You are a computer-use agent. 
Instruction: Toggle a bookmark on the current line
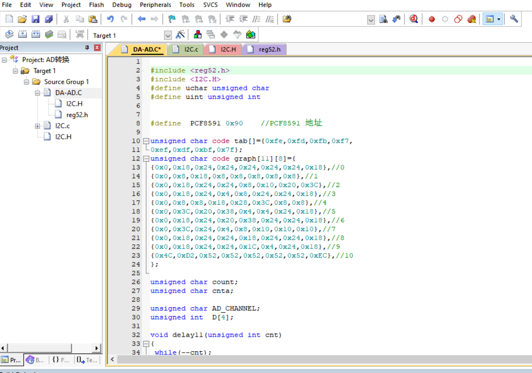[172, 19]
